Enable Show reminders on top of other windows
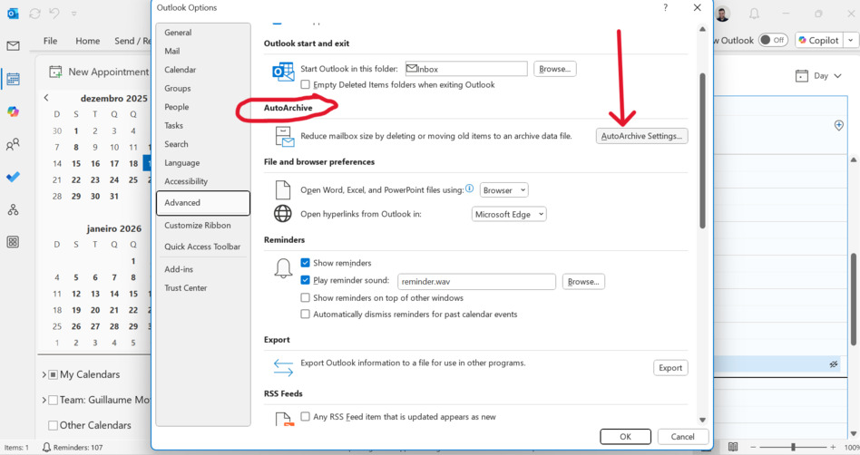Screen dimensions: 860x455 click(x=306, y=297)
